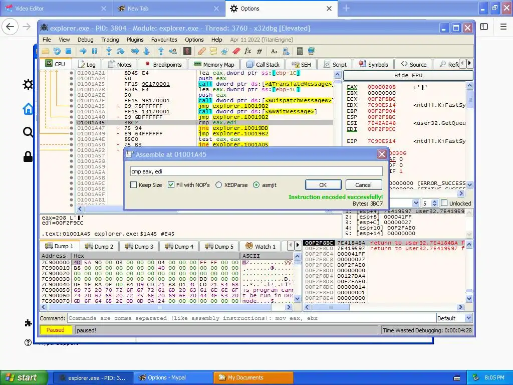
Task: Open the calling convention dropdown beside 5
Action: [x=416, y=203]
